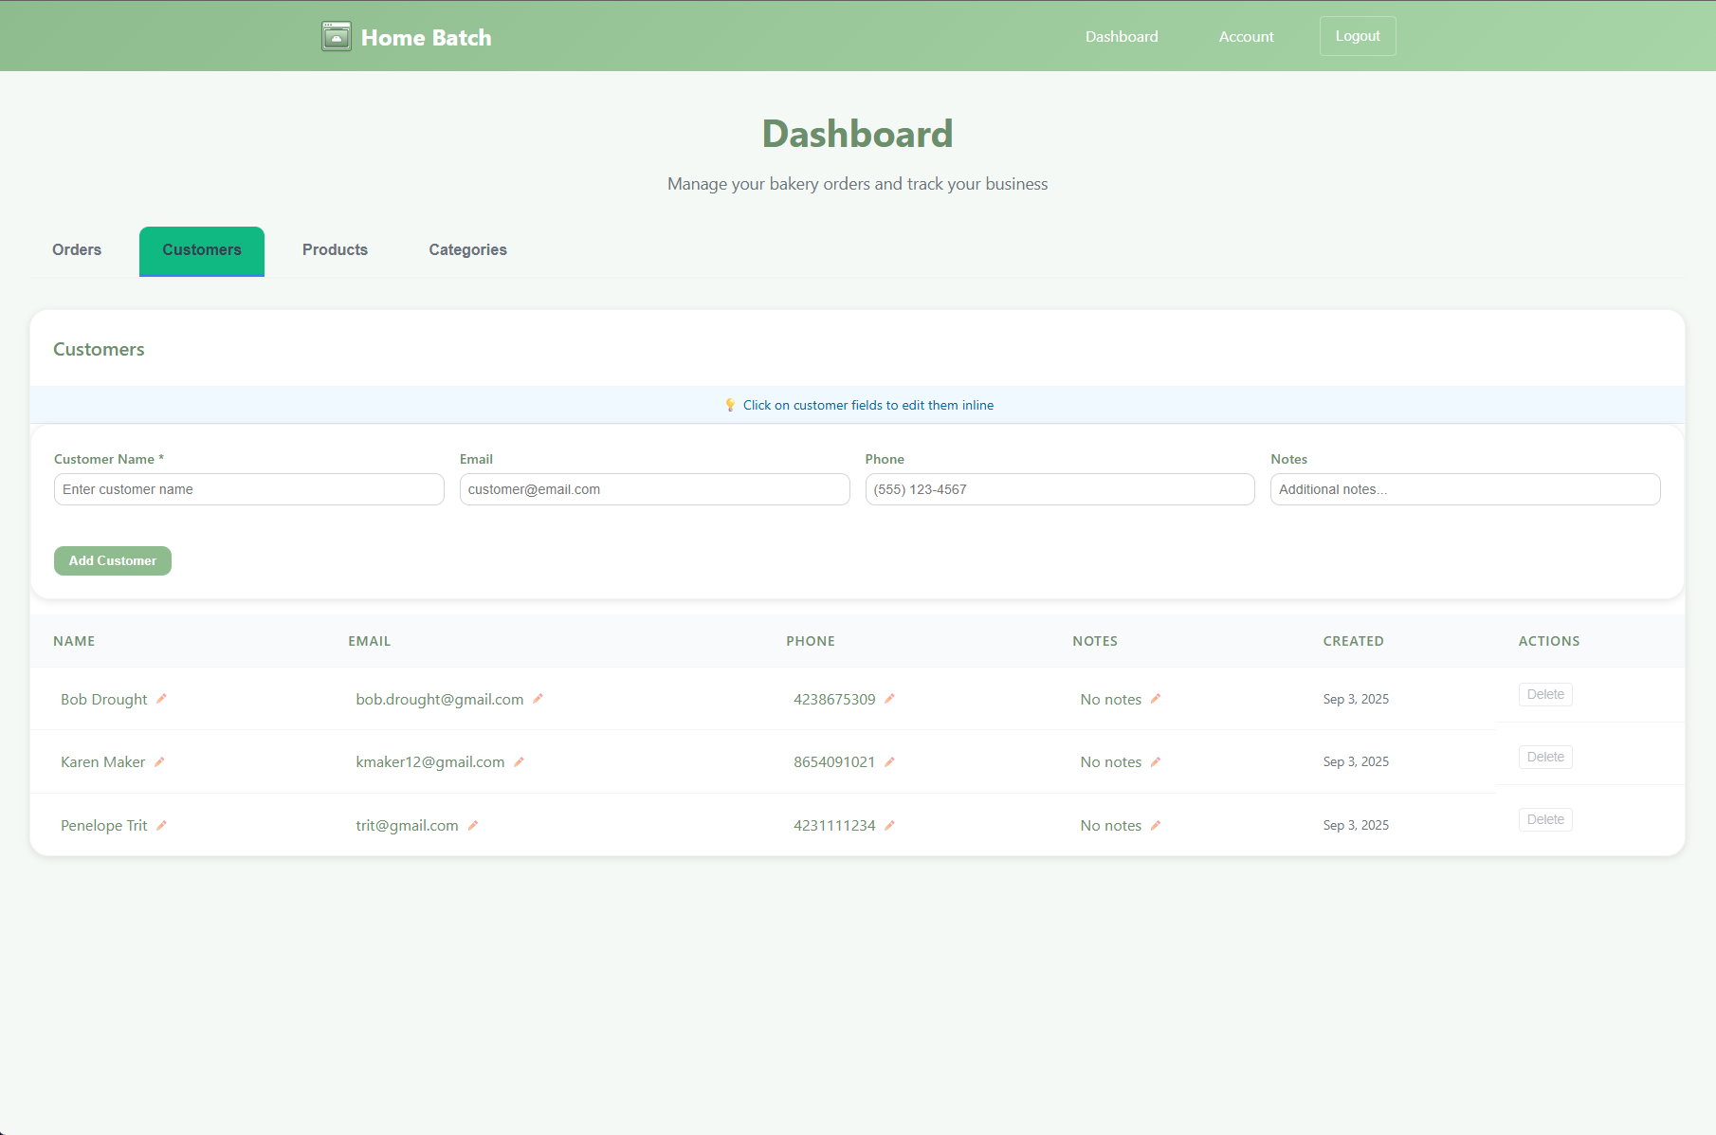The image size is (1716, 1135).
Task: Edit Penelope Trit name pencil icon
Action: tap(161, 825)
